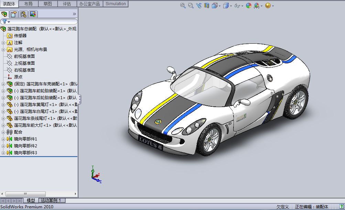The width and height of the screenshot is (345, 210).
Task: Click the 莲花跑车前轮胎装配 sub-assembly icon
Action: pyautogui.click(x=10, y=91)
